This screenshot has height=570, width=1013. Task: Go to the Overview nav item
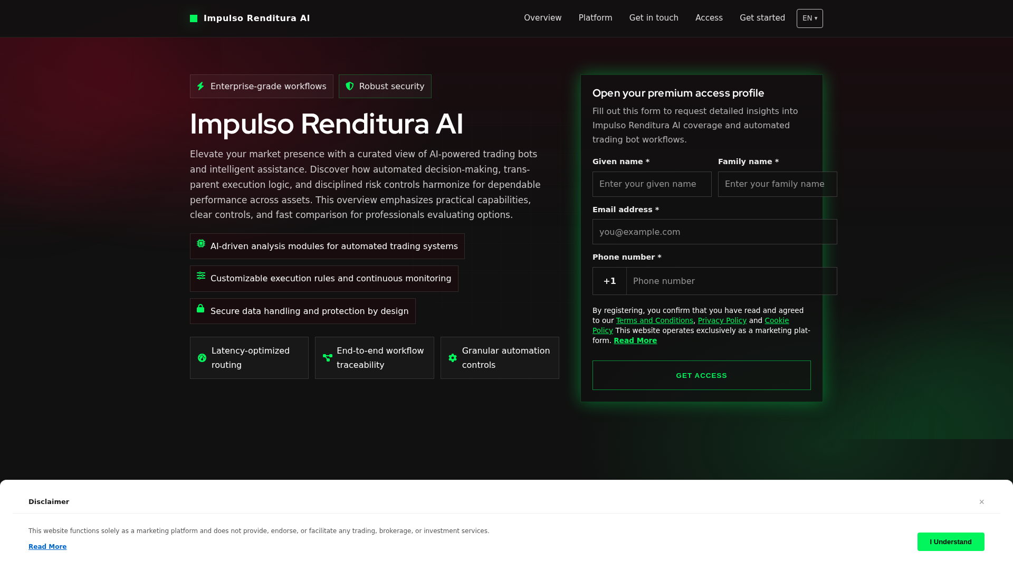pyautogui.click(x=542, y=18)
